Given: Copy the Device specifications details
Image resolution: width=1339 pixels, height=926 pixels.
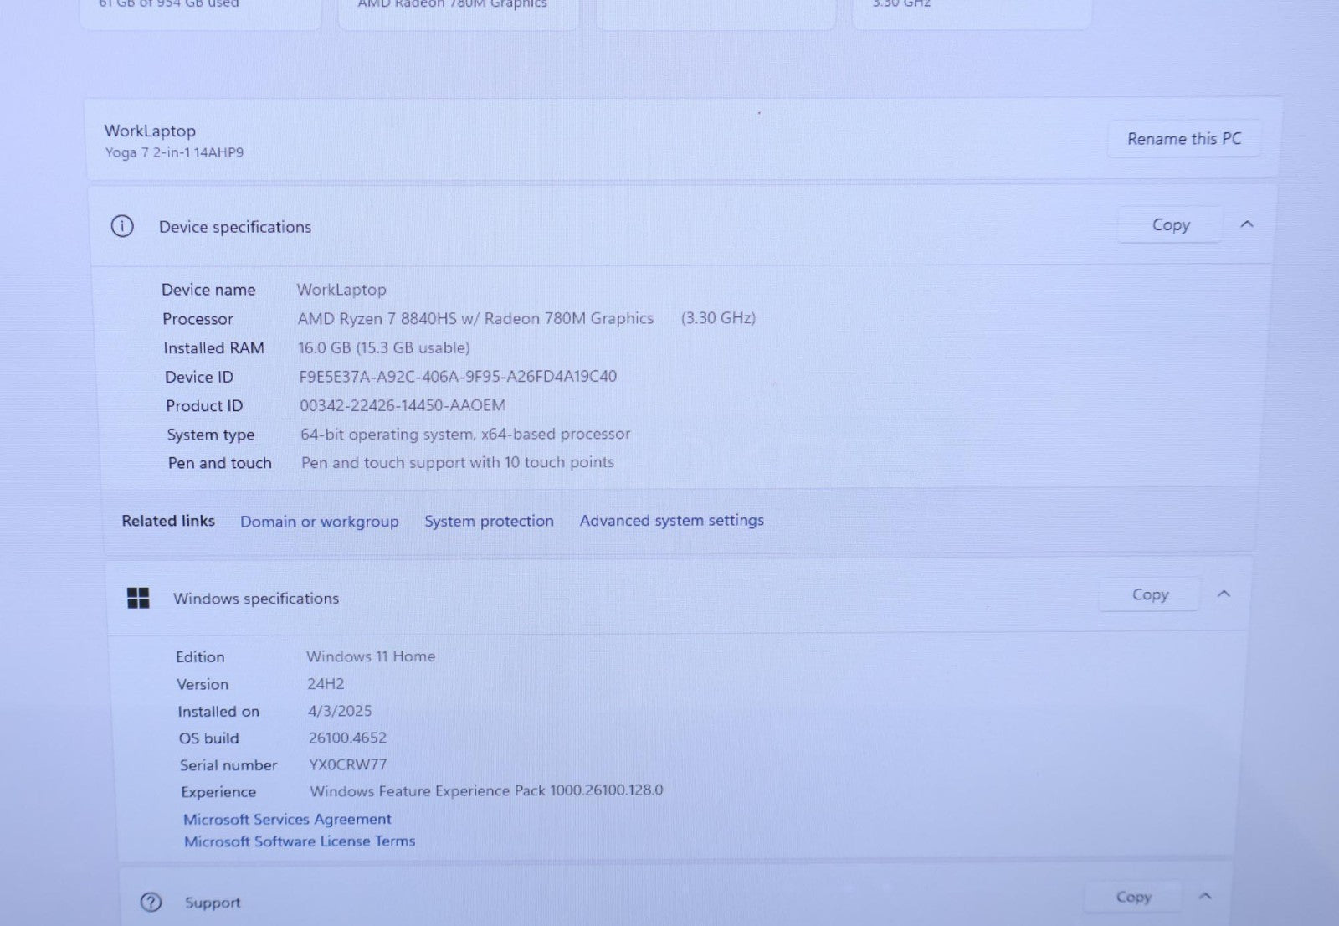Looking at the screenshot, I should pos(1170,224).
